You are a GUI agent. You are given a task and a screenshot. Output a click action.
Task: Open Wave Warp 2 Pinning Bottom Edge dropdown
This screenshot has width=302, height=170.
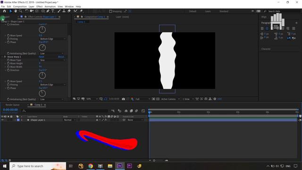(x=52, y=85)
